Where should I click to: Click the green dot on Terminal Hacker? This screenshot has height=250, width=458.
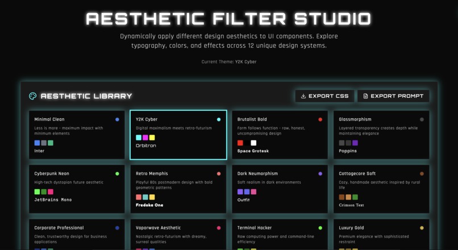[x=320, y=228]
